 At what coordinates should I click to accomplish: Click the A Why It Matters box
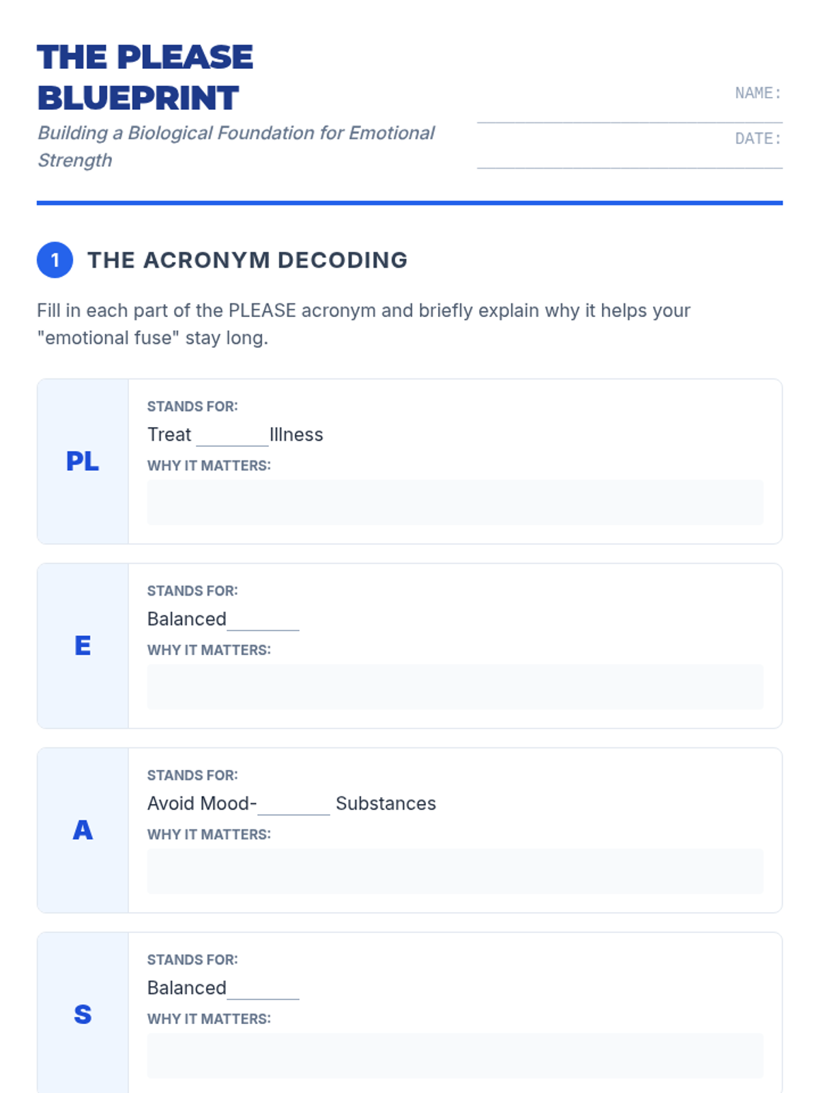coord(455,871)
